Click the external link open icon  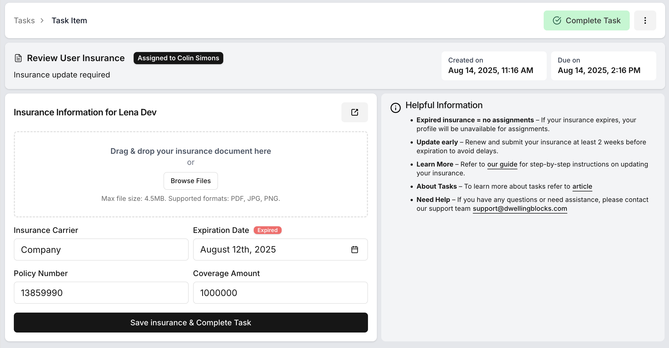click(354, 112)
